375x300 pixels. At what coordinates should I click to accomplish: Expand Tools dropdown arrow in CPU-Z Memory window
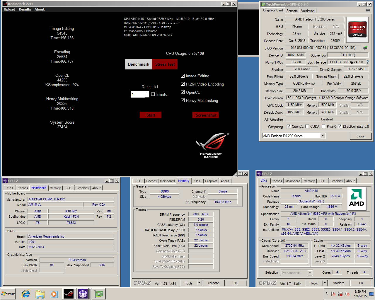click(199, 283)
